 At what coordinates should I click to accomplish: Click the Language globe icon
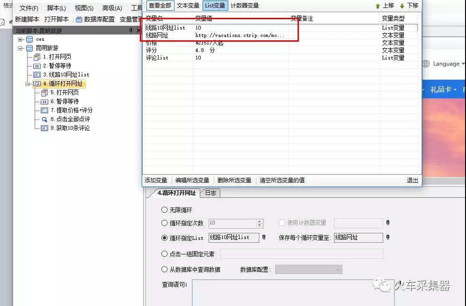(426, 64)
